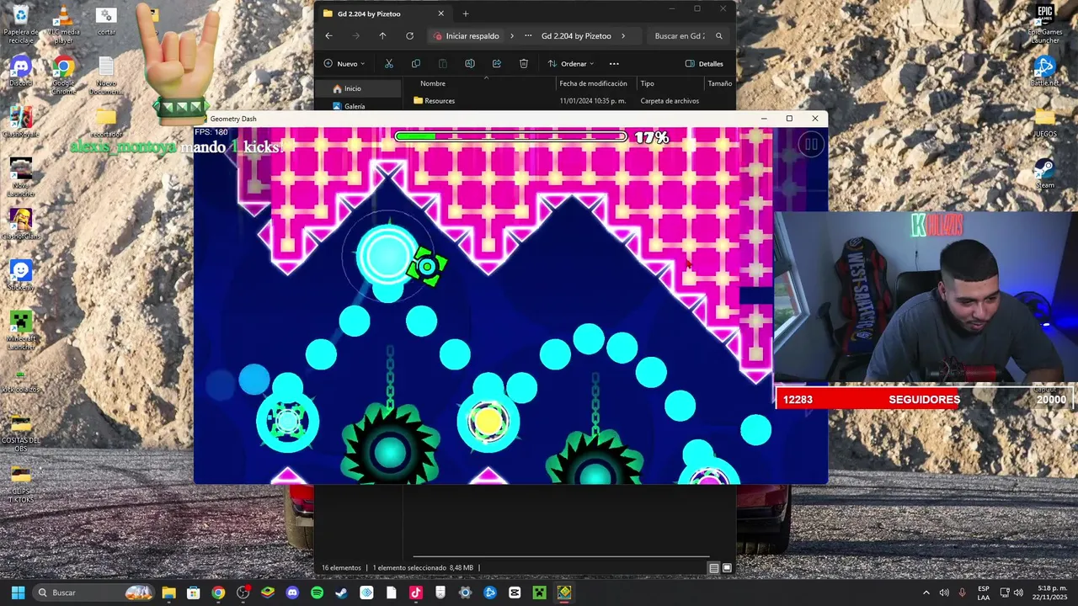Click the ESP LAA language indicator
Image resolution: width=1078 pixels, height=606 pixels.
(x=984, y=593)
